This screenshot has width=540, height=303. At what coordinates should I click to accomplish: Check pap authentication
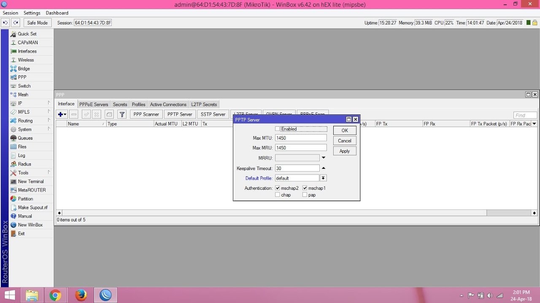(x=305, y=195)
